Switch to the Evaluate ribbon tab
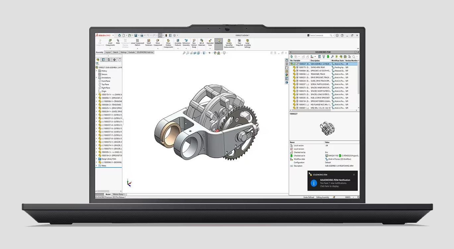This screenshot has height=249, width=454. point(132,52)
